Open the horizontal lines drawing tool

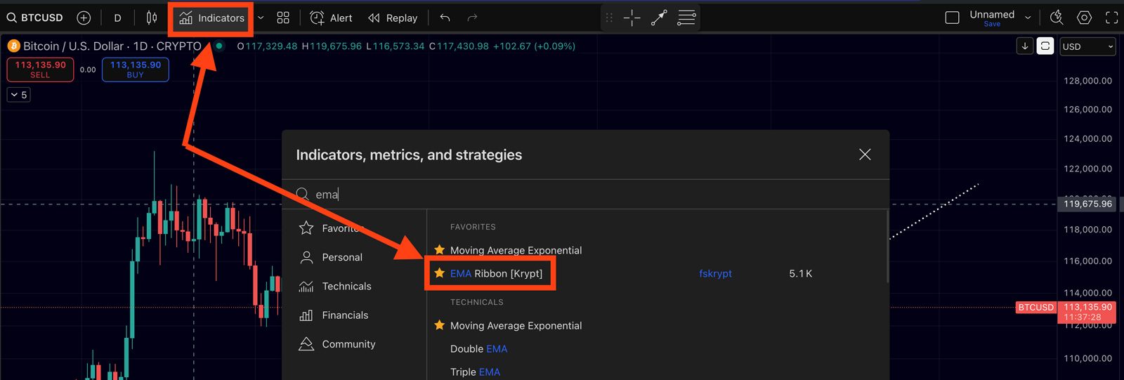pos(686,18)
